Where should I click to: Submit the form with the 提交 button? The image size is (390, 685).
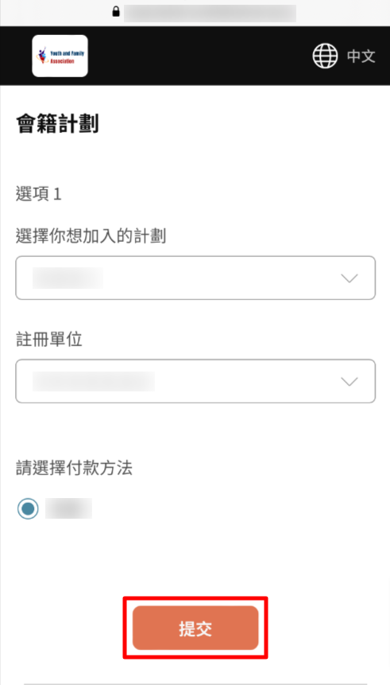coord(195,628)
